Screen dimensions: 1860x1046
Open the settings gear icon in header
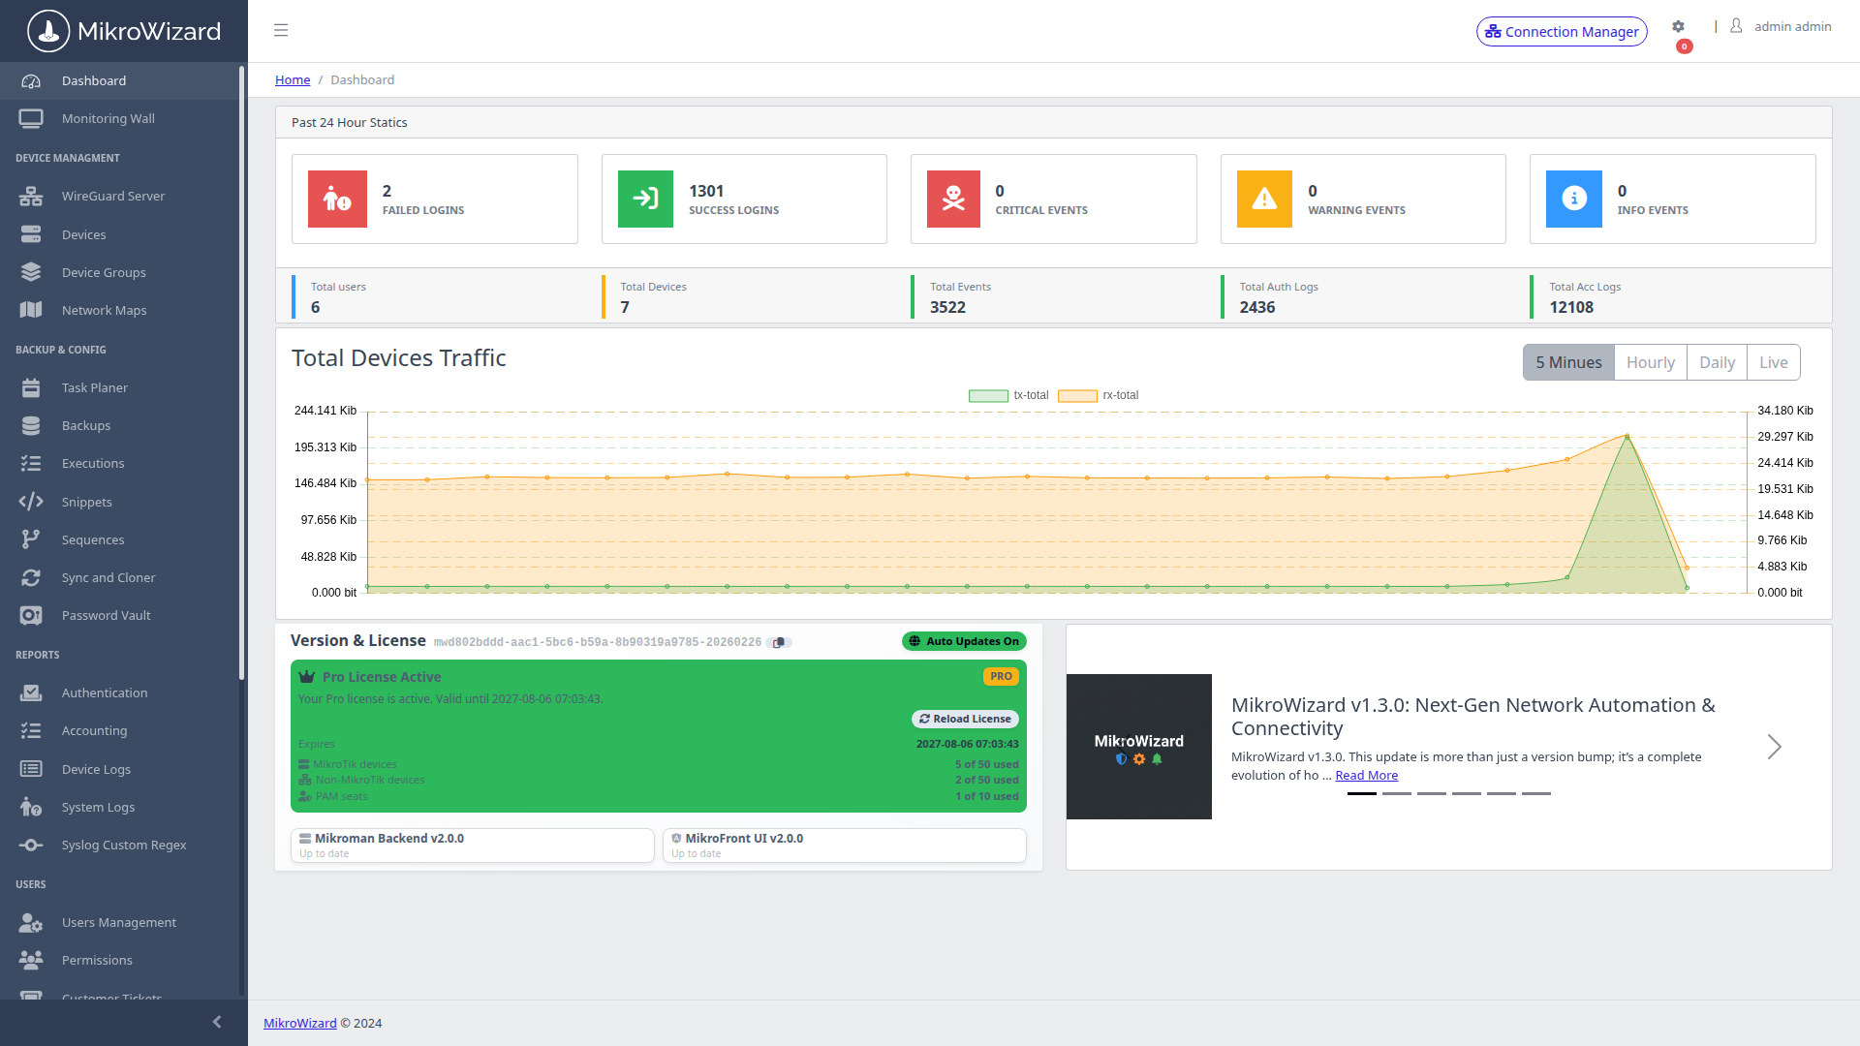click(1679, 27)
